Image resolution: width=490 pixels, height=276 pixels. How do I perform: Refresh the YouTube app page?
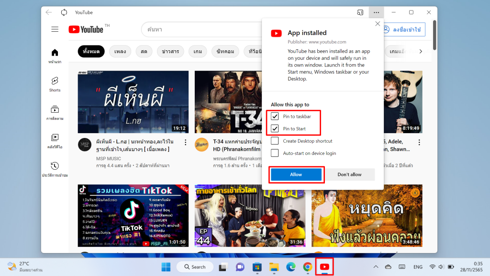coord(64,12)
